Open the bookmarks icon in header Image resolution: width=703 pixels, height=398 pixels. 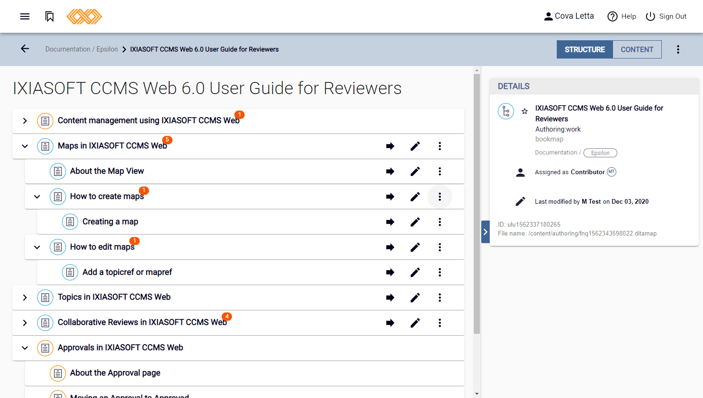[x=50, y=16]
